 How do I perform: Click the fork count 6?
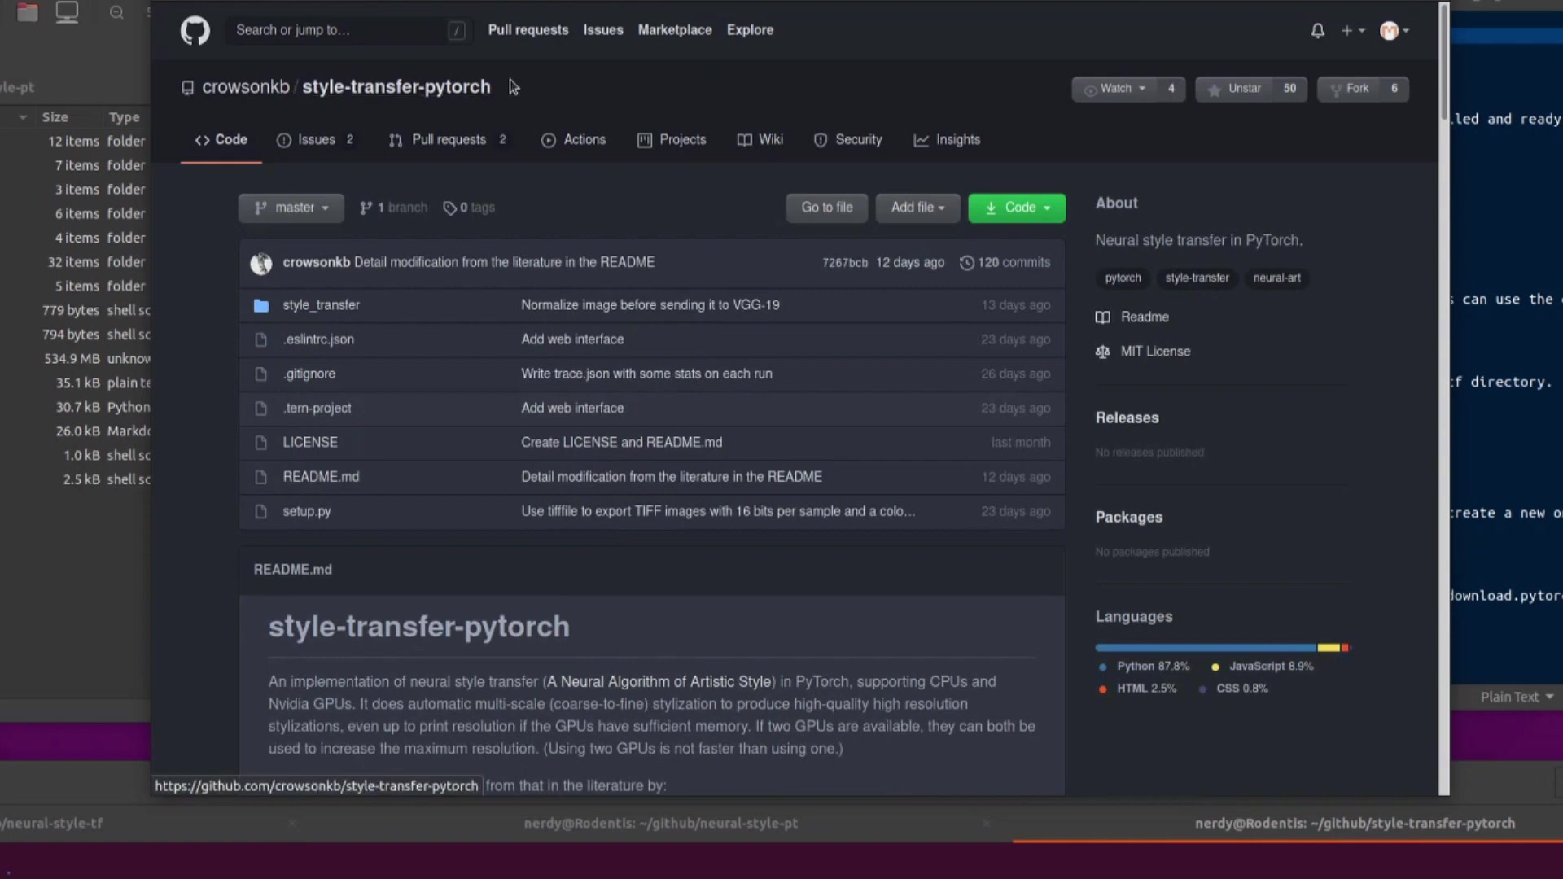tap(1394, 89)
